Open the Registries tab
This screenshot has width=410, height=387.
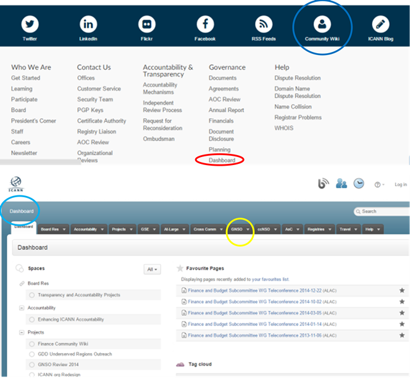click(319, 229)
